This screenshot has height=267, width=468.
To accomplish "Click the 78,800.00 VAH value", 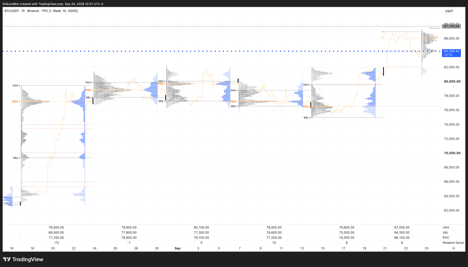I will point(274,228).
